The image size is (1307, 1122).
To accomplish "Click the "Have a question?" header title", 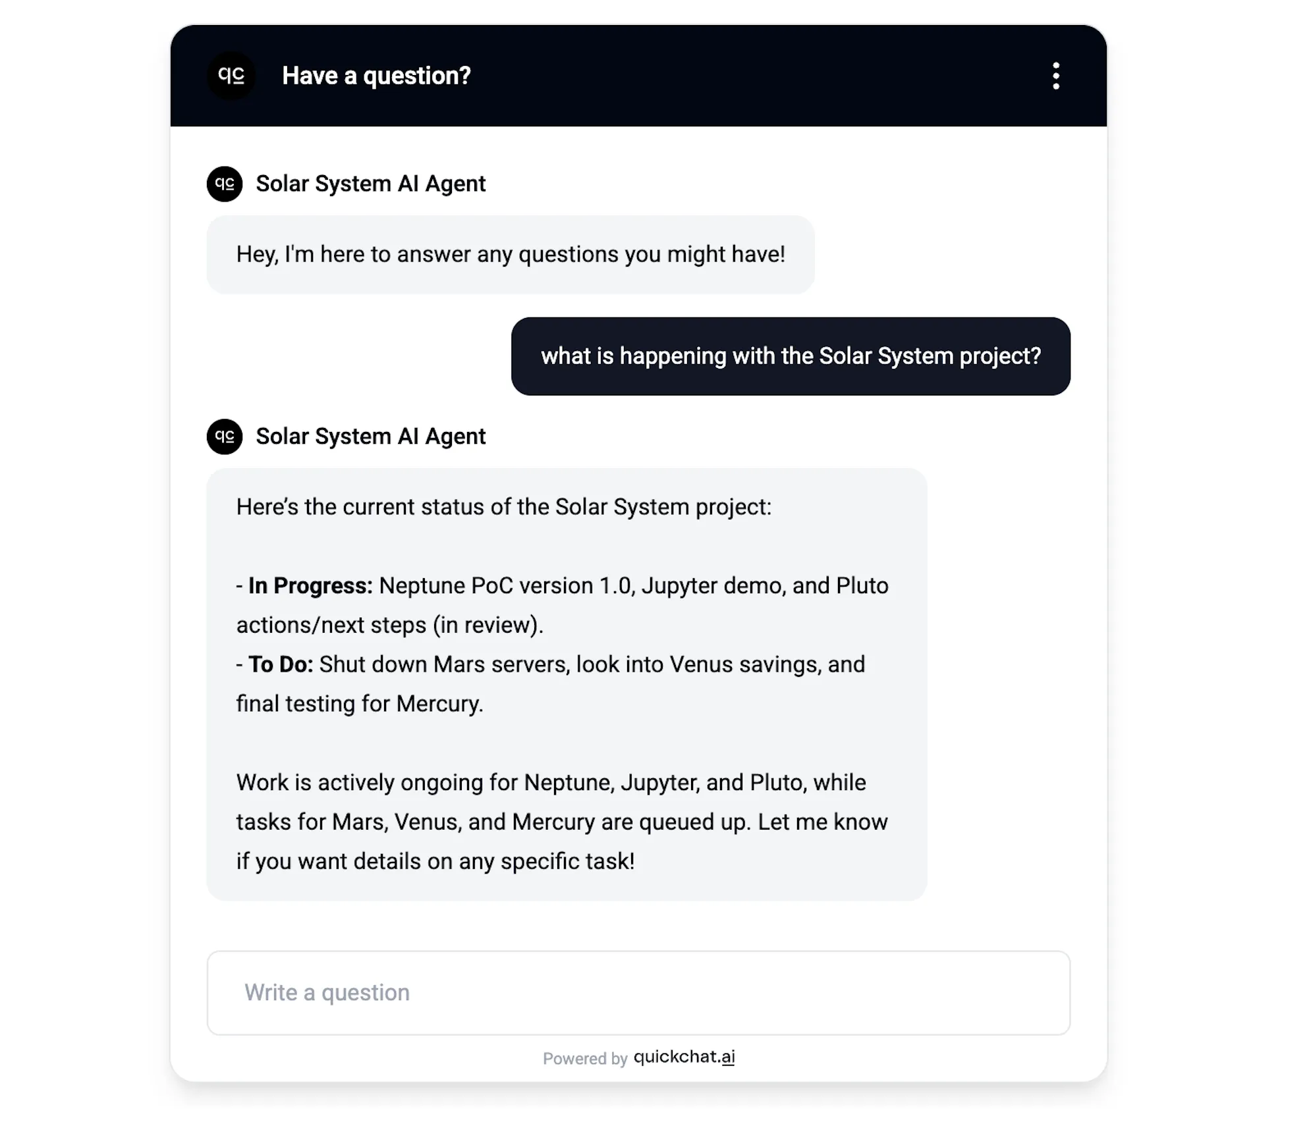I will coord(376,76).
